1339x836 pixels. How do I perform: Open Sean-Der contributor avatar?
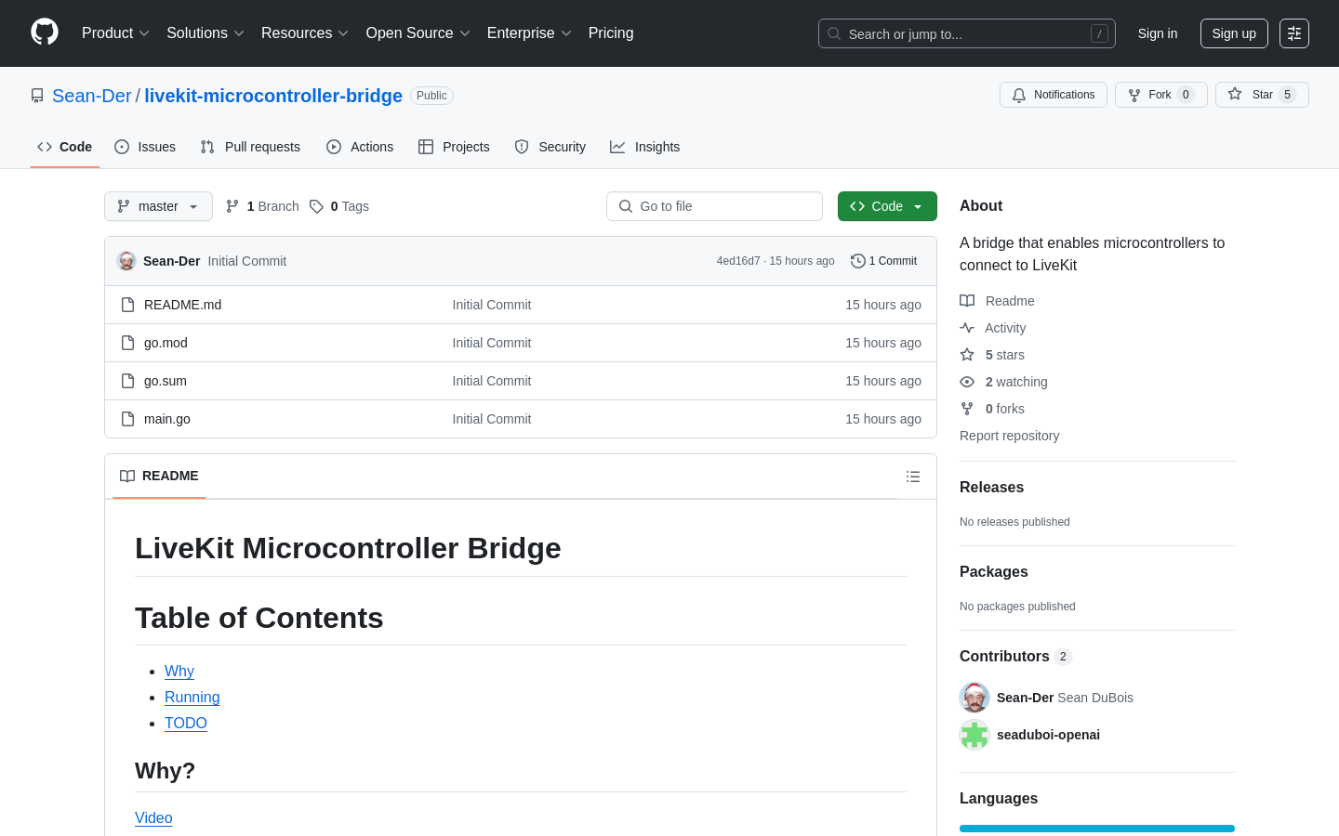[974, 698]
